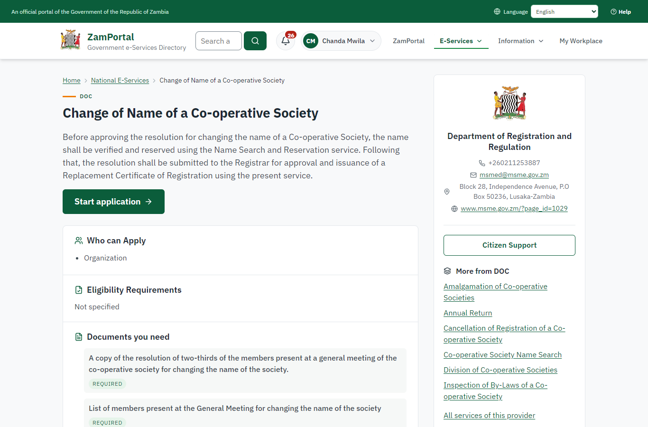Click the phone number +260211253887

tap(514, 163)
